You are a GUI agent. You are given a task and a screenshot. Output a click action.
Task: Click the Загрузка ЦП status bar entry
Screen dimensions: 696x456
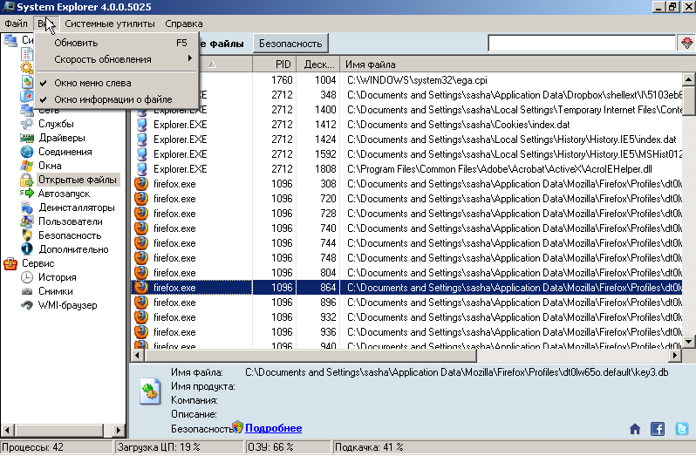[180, 447]
